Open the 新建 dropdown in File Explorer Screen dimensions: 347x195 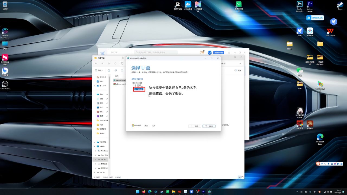pyautogui.click(x=99, y=70)
